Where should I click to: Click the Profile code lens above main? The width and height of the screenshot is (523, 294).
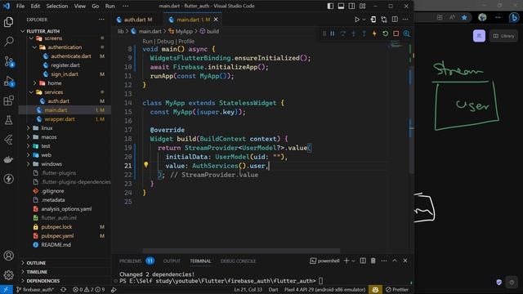tap(186, 42)
